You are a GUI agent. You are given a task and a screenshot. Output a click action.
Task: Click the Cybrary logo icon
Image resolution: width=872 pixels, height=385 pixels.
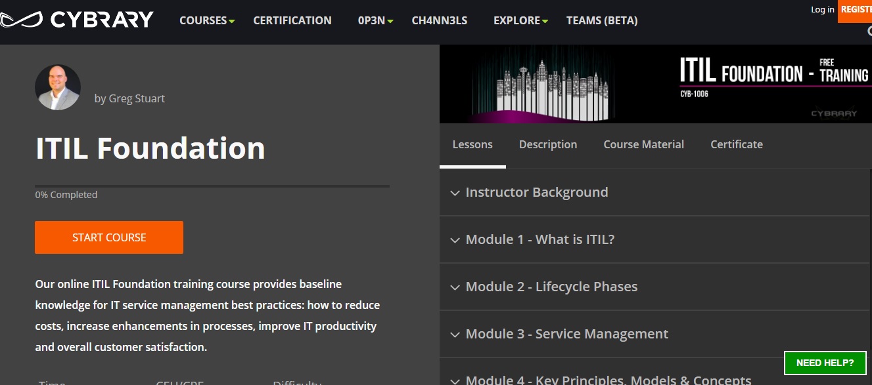[21, 20]
